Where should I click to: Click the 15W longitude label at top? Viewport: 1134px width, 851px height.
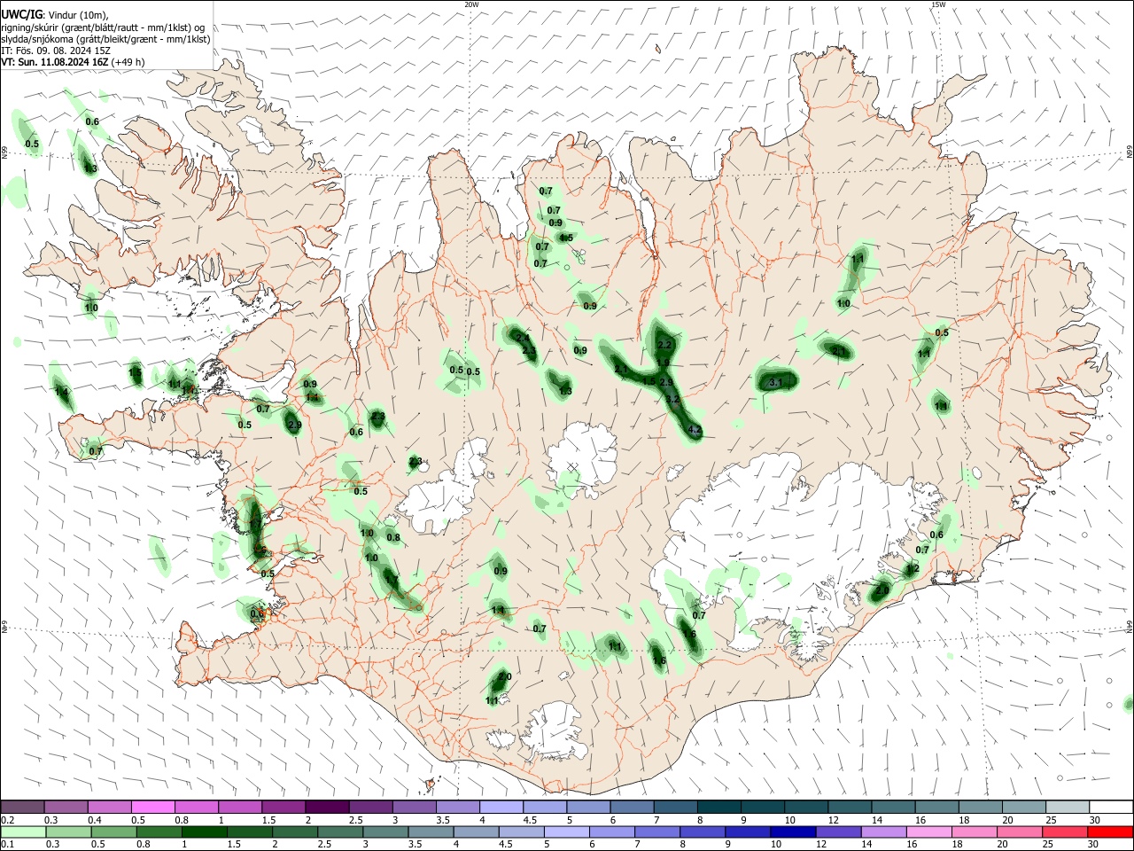point(938,4)
